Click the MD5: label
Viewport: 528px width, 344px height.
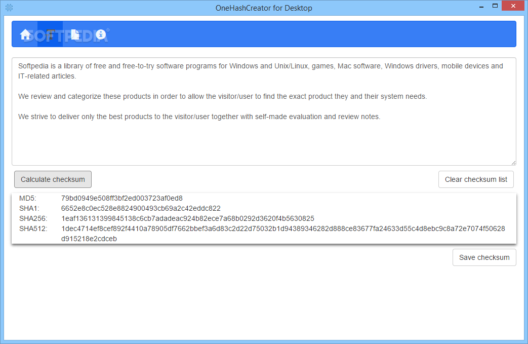click(28, 198)
